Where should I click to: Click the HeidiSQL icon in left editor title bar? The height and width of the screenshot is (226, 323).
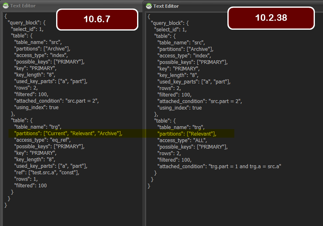tap(5, 6)
